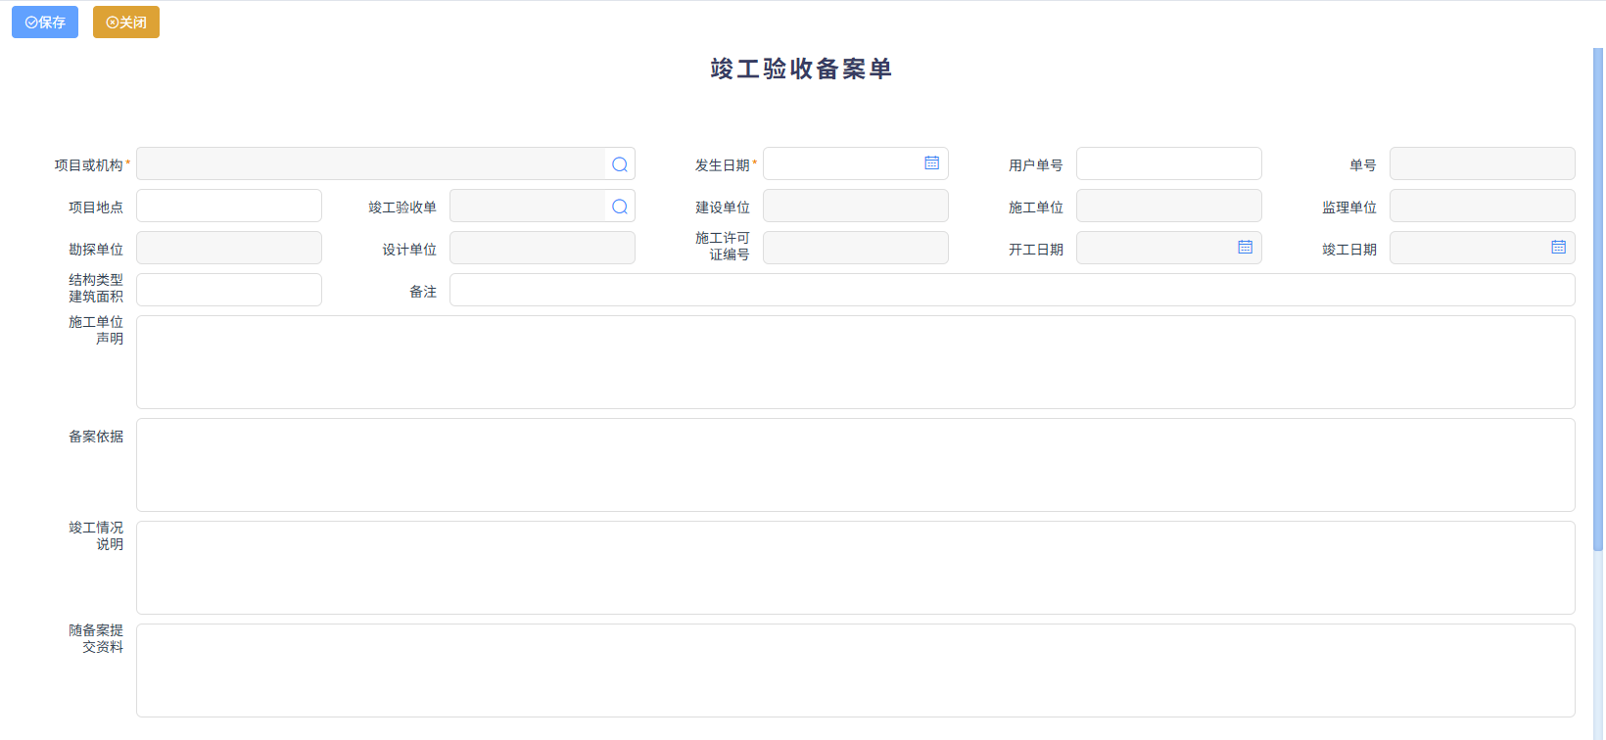The image size is (1606, 740).
Task: Click the 设计单位 field
Action: [543, 248]
